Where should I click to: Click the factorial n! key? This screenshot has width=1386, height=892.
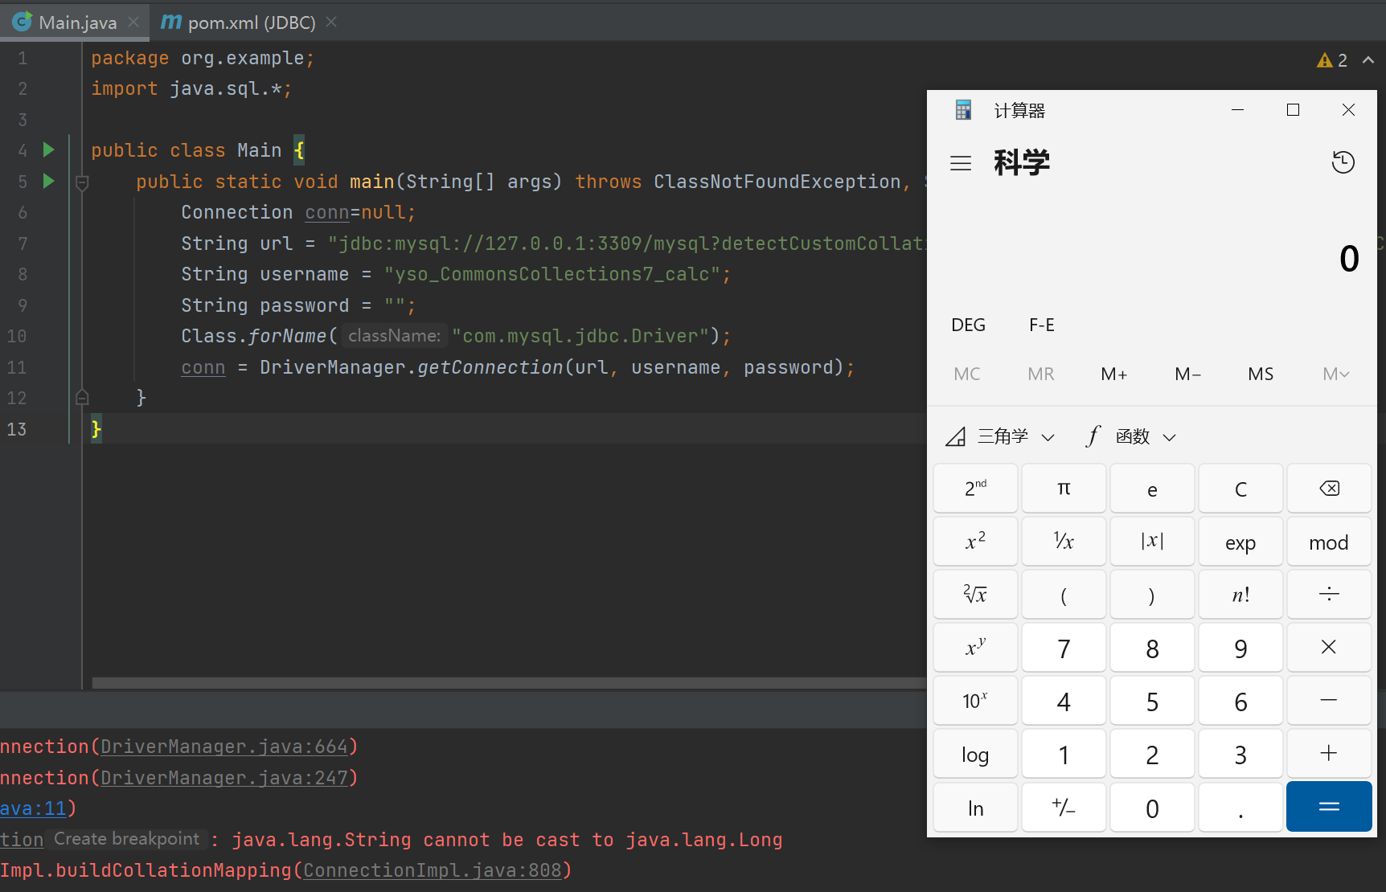(x=1240, y=595)
